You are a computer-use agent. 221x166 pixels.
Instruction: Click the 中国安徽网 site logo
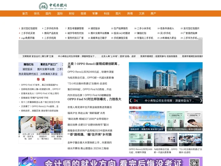pos(53,6)
